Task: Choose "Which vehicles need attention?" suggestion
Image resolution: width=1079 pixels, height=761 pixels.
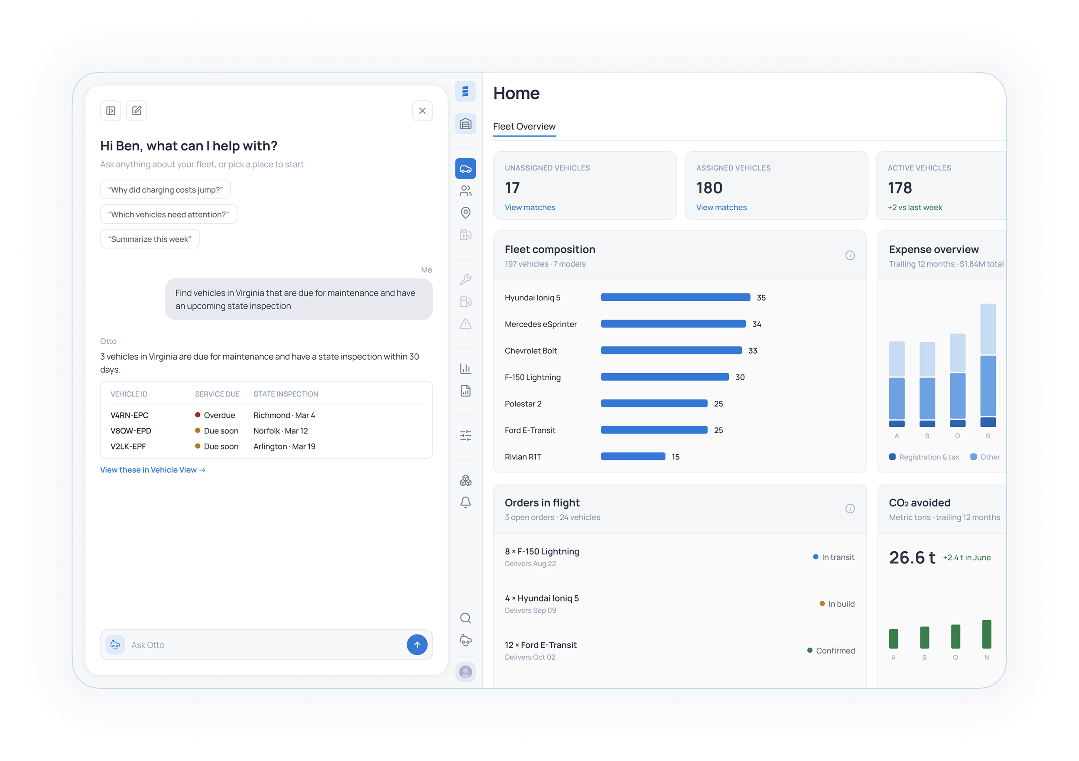Action: [168, 215]
